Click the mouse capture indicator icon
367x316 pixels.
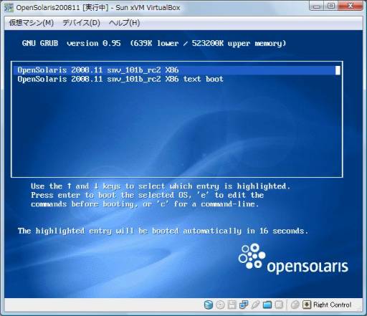coord(295,305)
